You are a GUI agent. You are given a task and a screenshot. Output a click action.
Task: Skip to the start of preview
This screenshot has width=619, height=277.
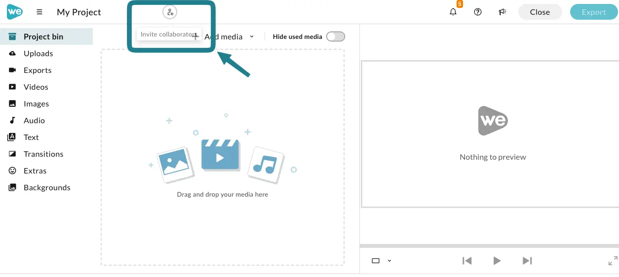click(x=467, y=261)
